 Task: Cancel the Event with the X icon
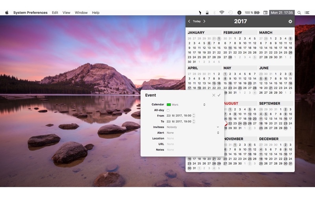click(x=213, y=95)
